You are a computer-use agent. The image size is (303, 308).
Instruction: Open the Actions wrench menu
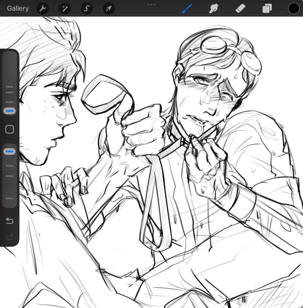point(43,8)
